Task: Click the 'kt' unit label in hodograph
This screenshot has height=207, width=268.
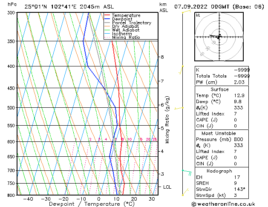Action: [x=198, y=15]
